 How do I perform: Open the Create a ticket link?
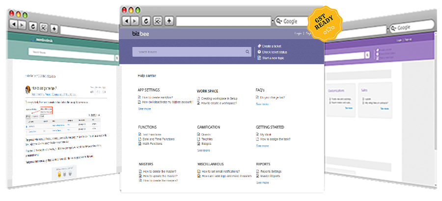pos(272,46)
